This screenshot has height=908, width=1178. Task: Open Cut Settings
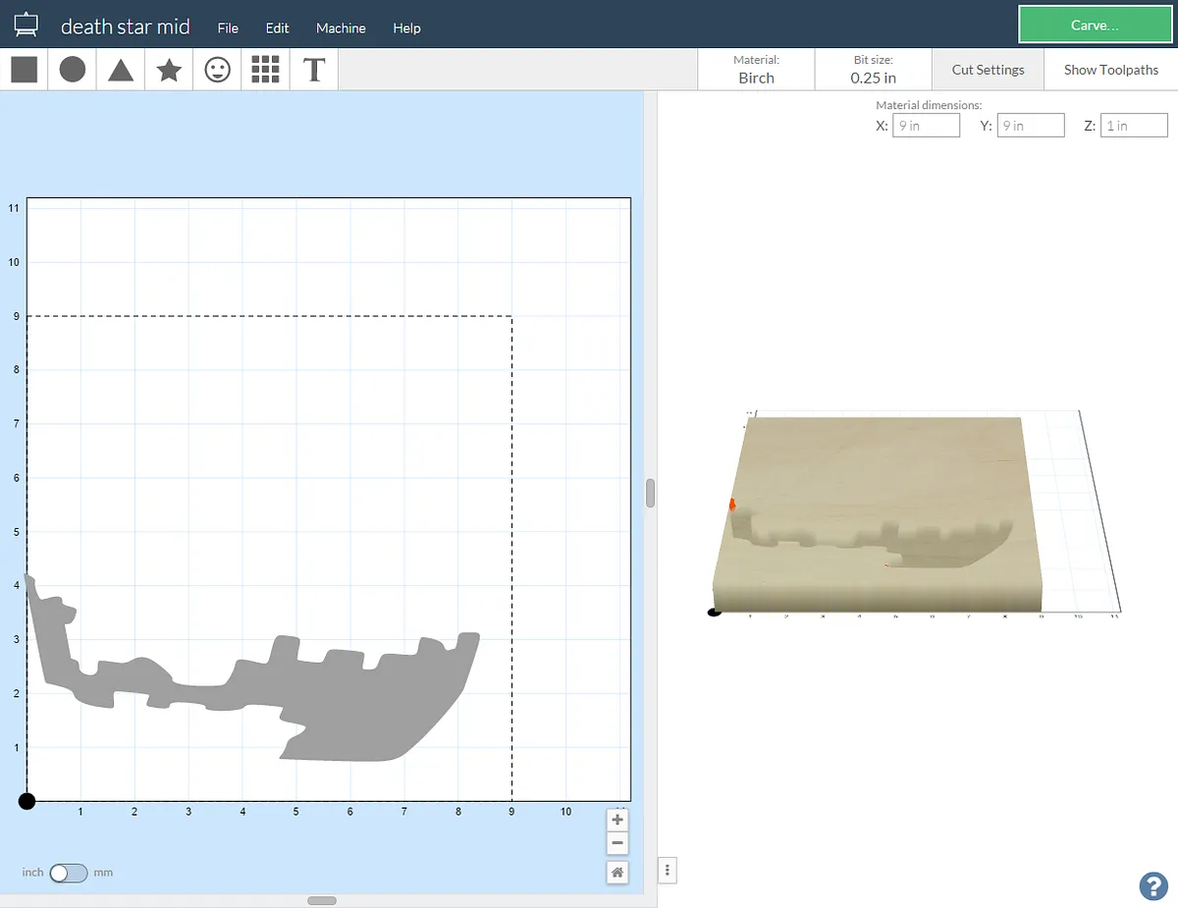pos(988,70)
